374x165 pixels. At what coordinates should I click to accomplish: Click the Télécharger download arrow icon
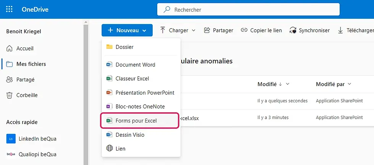coord(340,30)
